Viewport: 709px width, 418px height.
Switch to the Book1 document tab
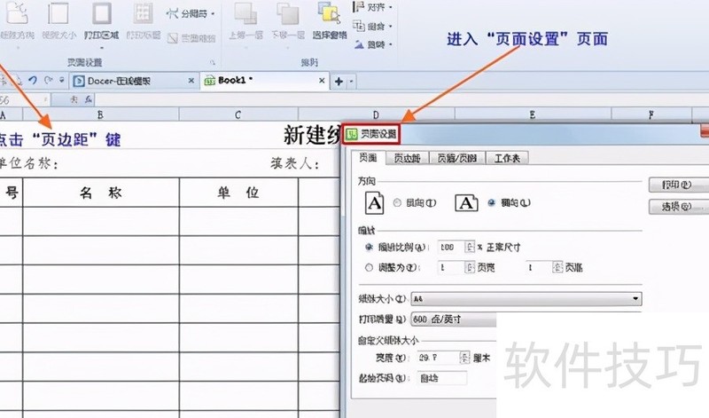click(264, 81)
